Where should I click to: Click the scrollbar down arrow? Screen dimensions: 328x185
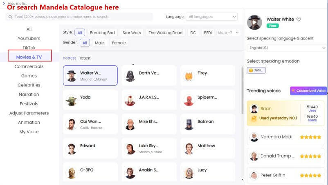coord(243,179)
